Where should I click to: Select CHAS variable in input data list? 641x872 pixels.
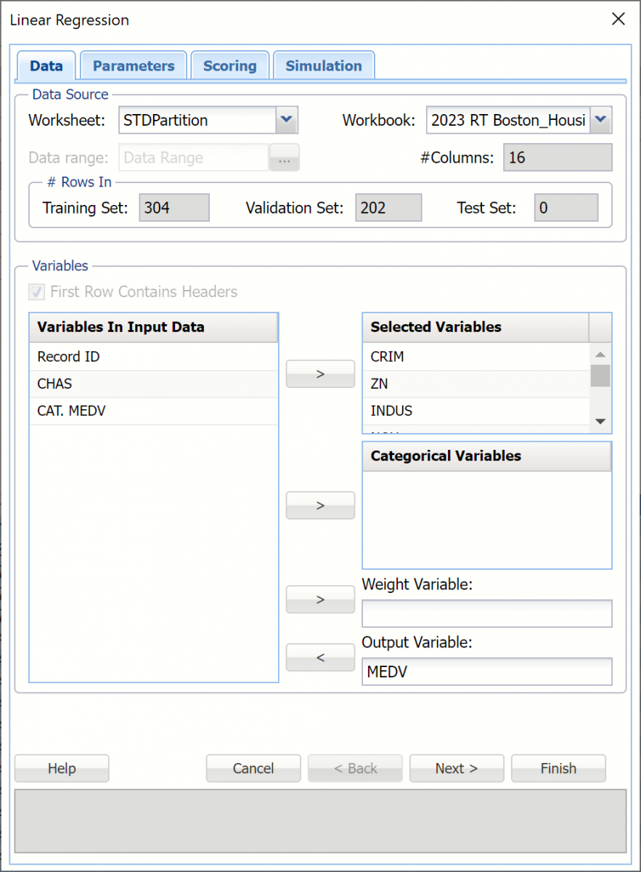[x=54, y=384]
